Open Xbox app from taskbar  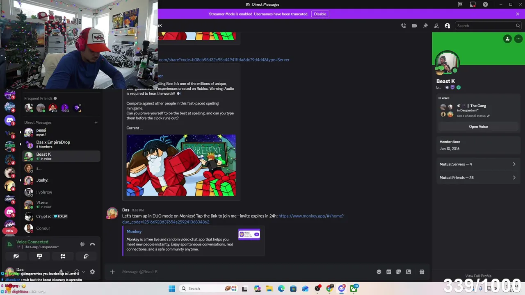(x=354, y=288)
